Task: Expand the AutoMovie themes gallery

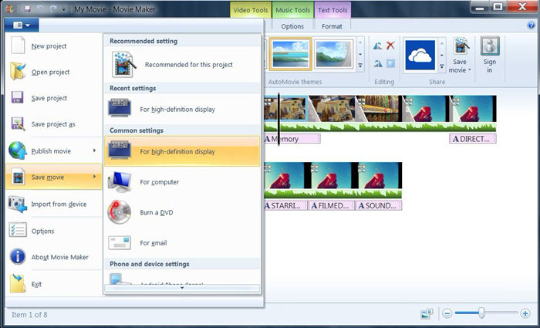Action: (x=360, y=65)
